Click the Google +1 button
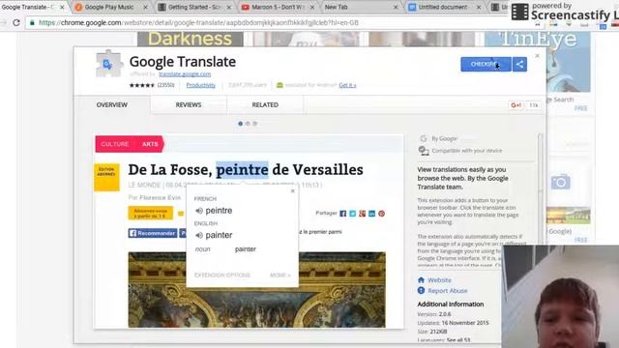 (x=516, y=105)
